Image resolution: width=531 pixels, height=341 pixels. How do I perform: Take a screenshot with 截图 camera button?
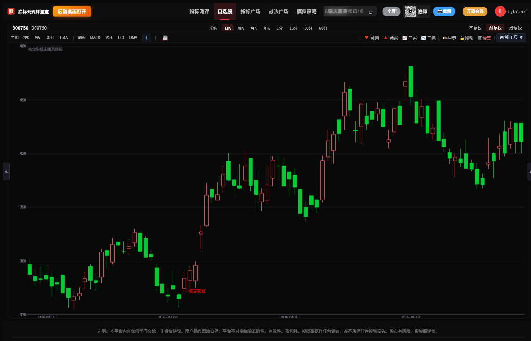[444, 11]
